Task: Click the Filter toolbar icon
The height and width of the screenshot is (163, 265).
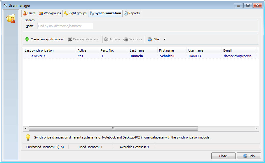Action: [150, 39]
